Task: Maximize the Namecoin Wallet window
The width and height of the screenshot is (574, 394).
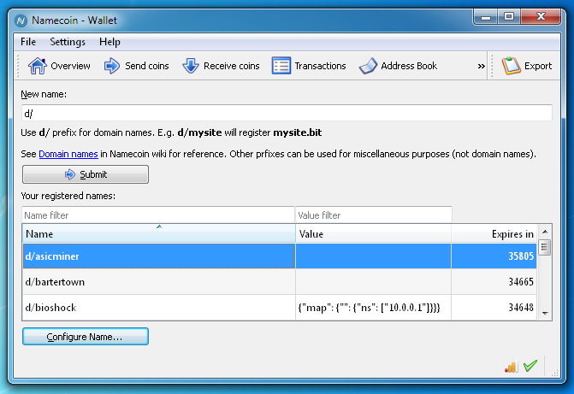Action: [x=509, y=17]
